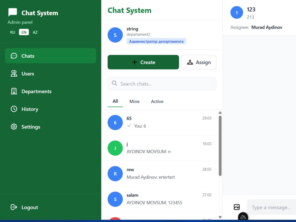This screenshot has height=222, width=296.
Task: Click the Администратор департамента role badge
Action: pos(156,41)
